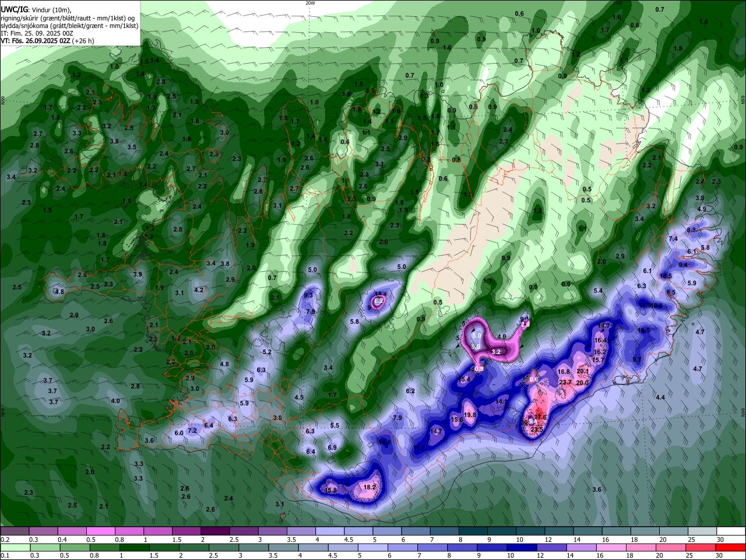Select the 9.3 precipitation value
Viewport: 746px width, 560px height.
pyautogui.click(x=308, y=296)
